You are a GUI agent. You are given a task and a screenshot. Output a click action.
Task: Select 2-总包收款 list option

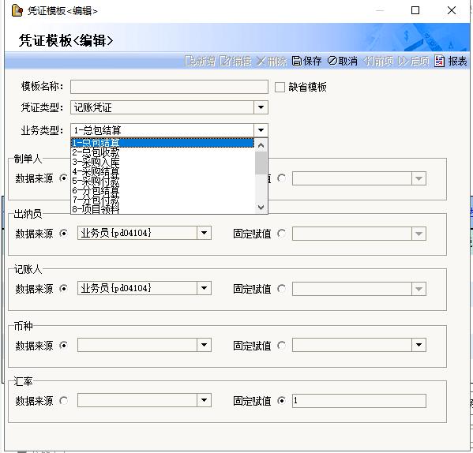163,152
